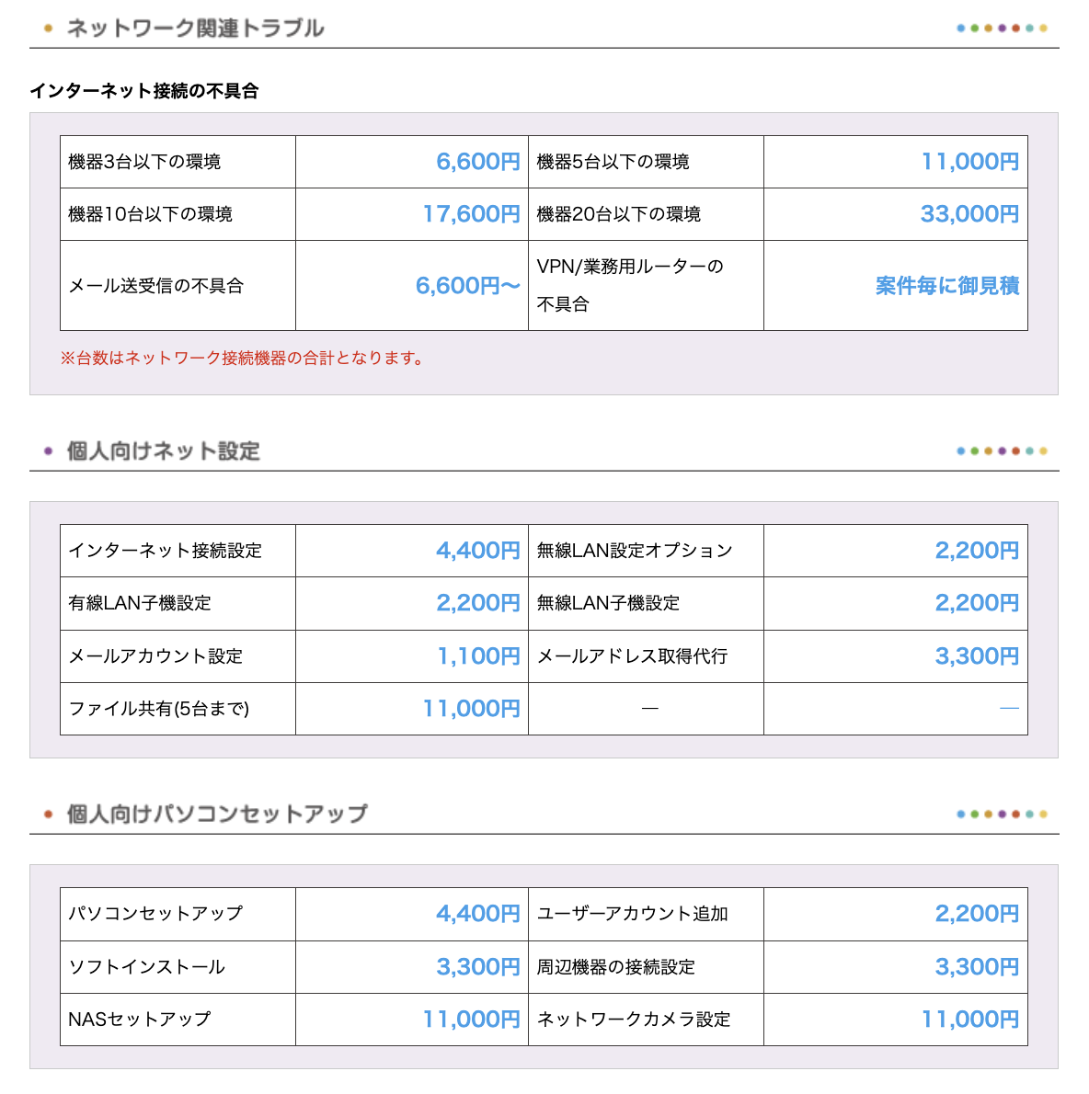Viewport: 1089px width, 1094px height.
Task: Click the red note about ネットワーク接続機器の合計
Action: pyautogui.click(x=243, y=359)
